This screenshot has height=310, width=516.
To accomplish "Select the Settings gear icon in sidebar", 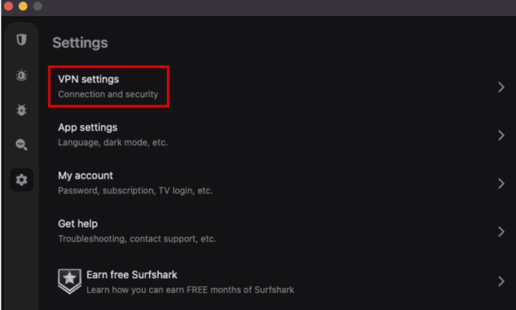I will tap(21, 180).
